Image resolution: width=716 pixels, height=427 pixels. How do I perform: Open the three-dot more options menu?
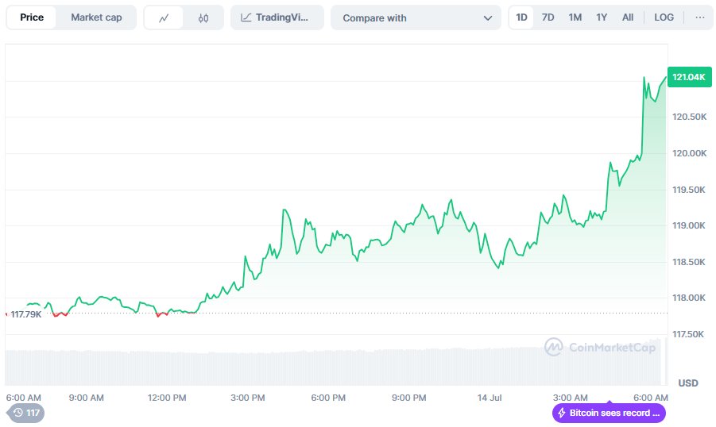[699, 17]
